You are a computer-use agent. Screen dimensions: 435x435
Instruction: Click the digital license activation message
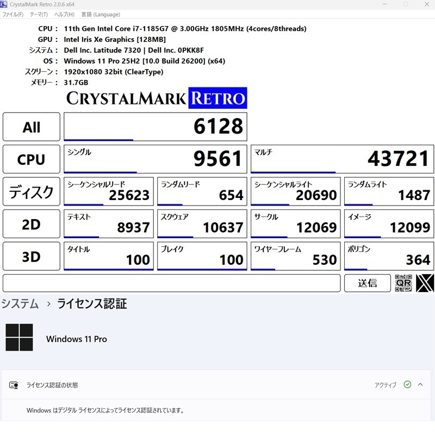point(105,411)
